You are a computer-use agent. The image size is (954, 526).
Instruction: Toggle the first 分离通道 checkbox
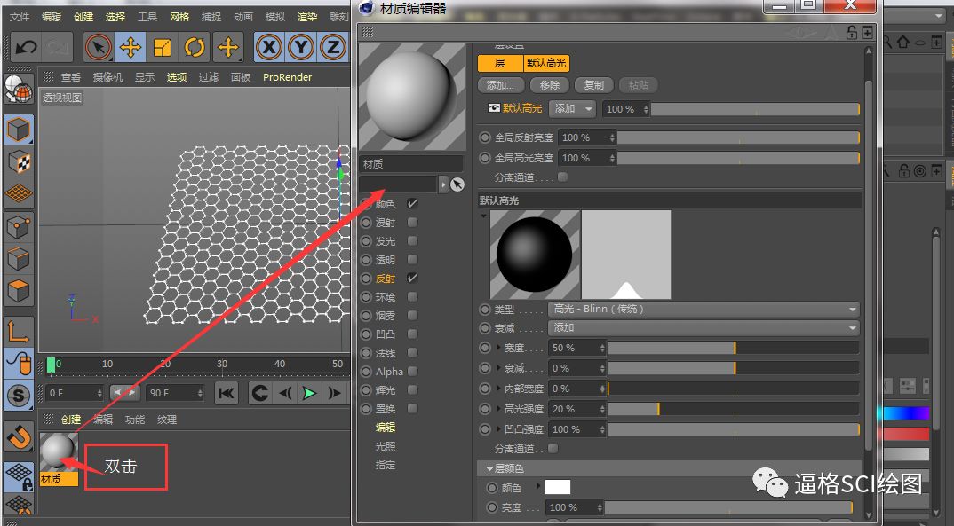[563, 177]
